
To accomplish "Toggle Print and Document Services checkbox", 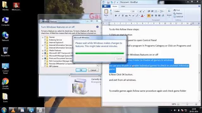I will [x=45, y=58].
